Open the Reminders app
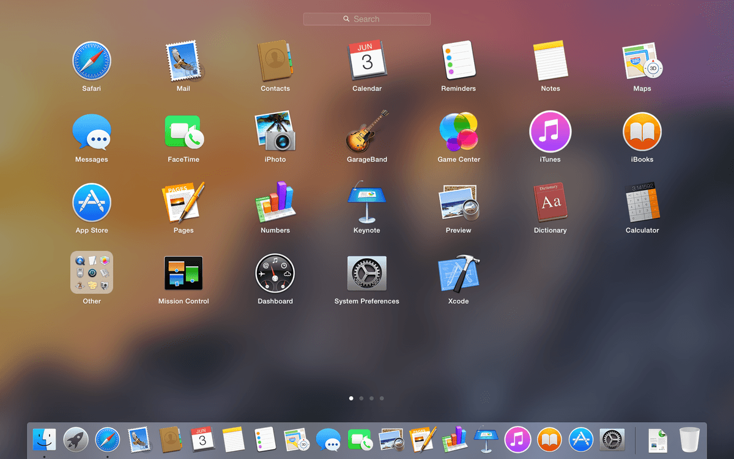 [x=459, y=61]
